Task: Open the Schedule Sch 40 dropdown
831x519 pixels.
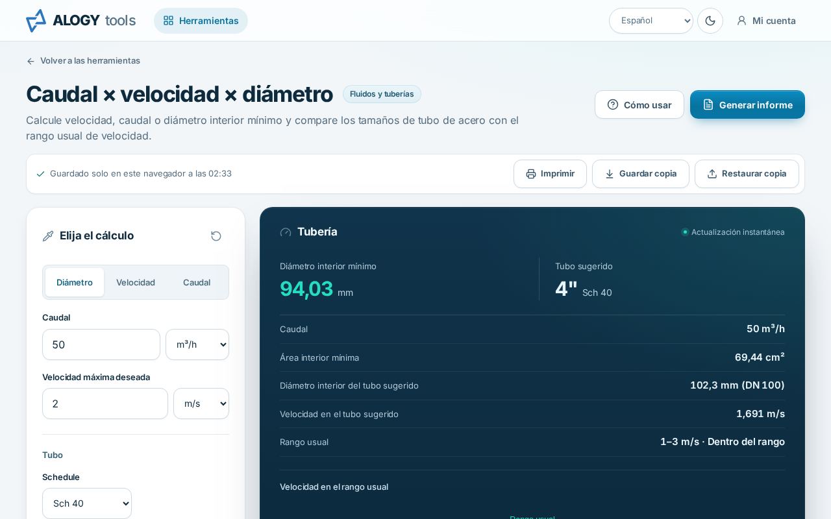Action: coord(87,503)
